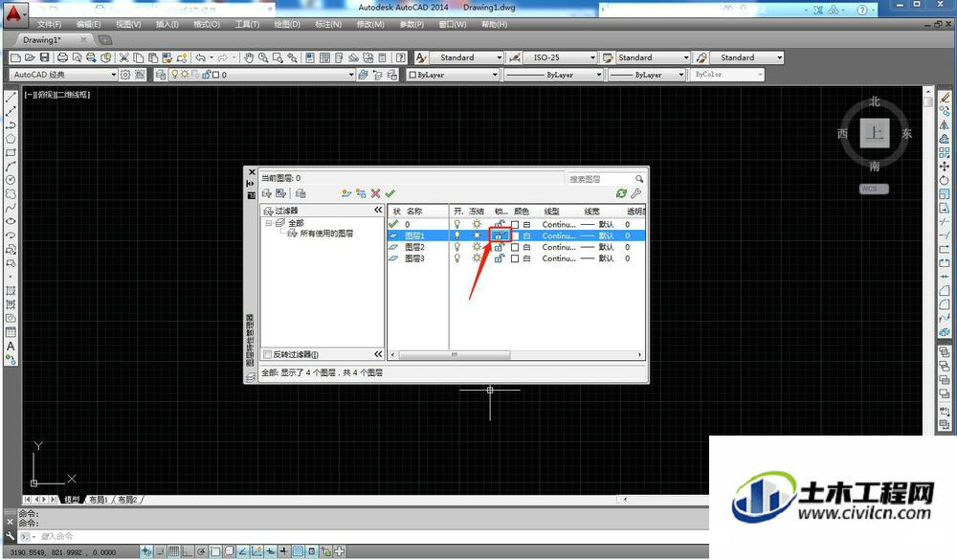Screen dimensions: 957x560
Task: Click the Text Style icon before Standard
Action: point(420,57)
